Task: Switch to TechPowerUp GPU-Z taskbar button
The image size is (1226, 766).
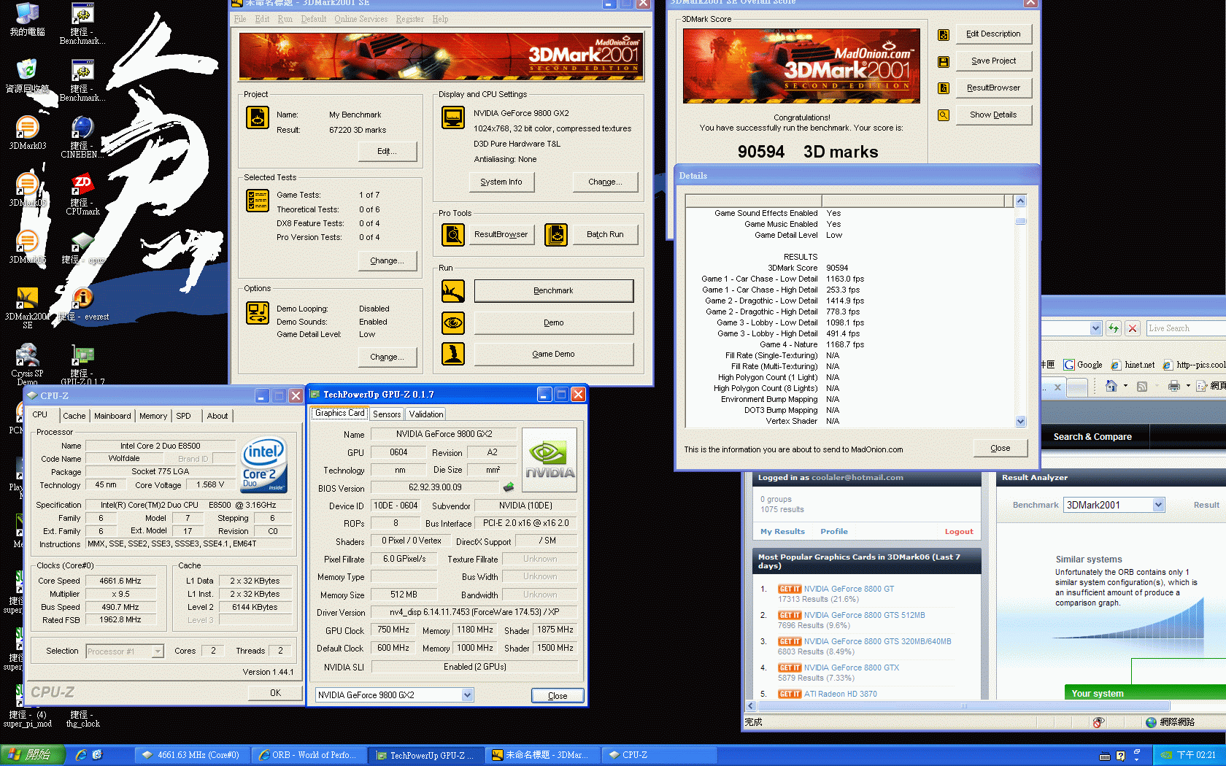Action: pyautogui.click(x=425, y=755)
